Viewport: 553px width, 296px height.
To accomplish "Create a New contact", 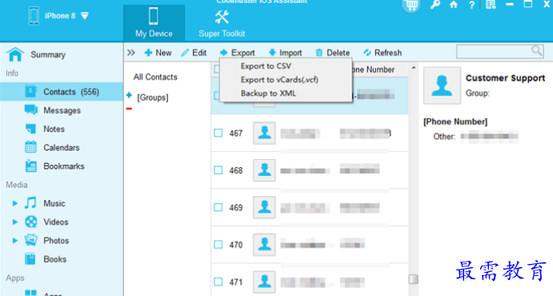I will tap(158, 53).
